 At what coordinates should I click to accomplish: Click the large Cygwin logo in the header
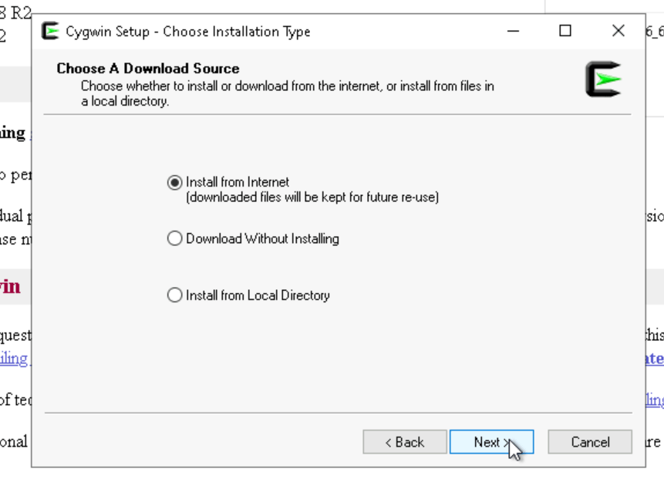tap(603, 79)
